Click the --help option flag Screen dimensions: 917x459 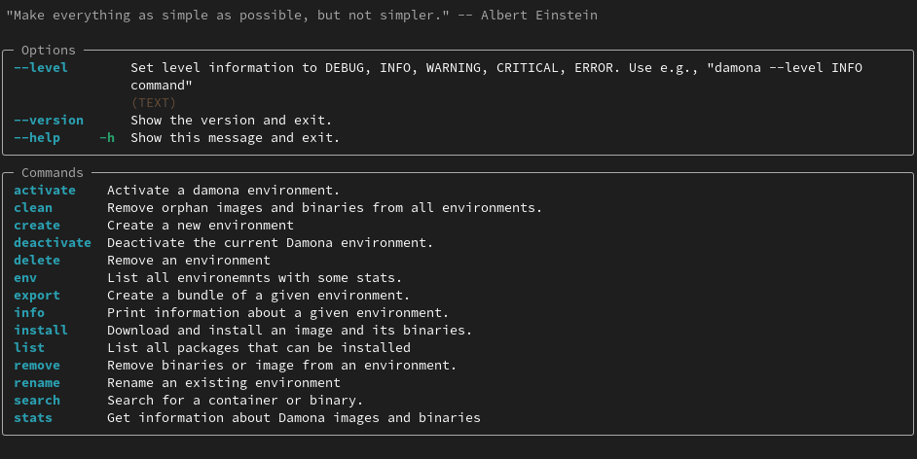[37, 138]
